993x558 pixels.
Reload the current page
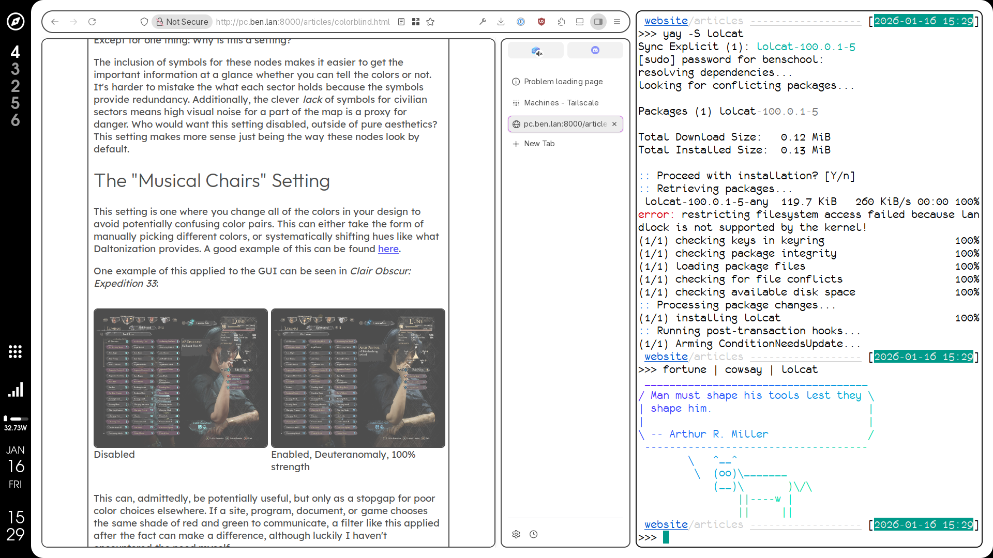[92, 22]
